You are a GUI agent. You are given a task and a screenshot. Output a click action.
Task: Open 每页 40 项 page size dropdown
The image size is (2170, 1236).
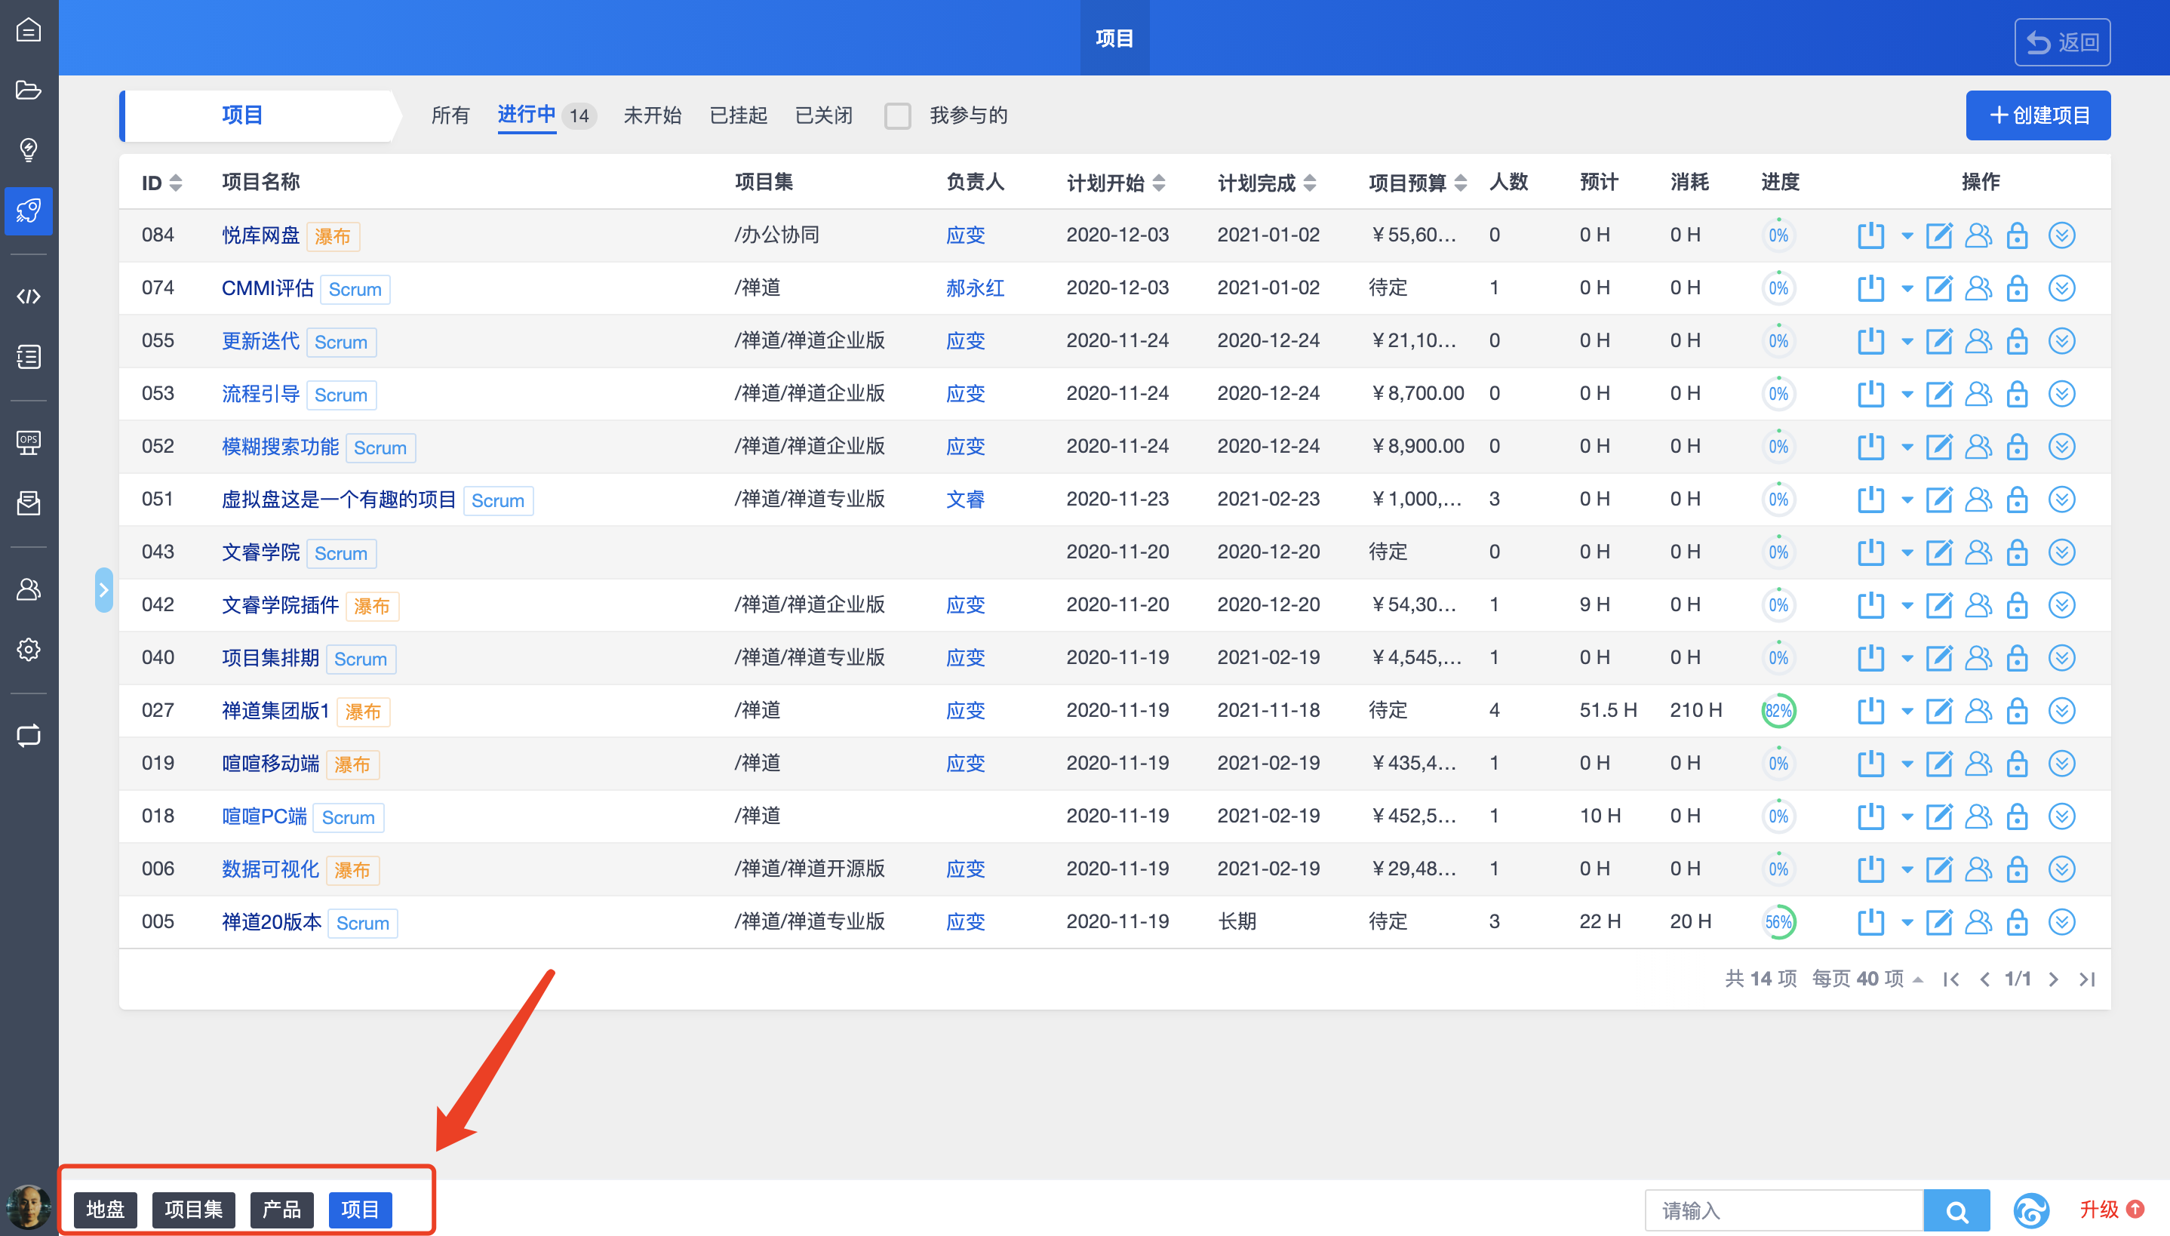1867,979
